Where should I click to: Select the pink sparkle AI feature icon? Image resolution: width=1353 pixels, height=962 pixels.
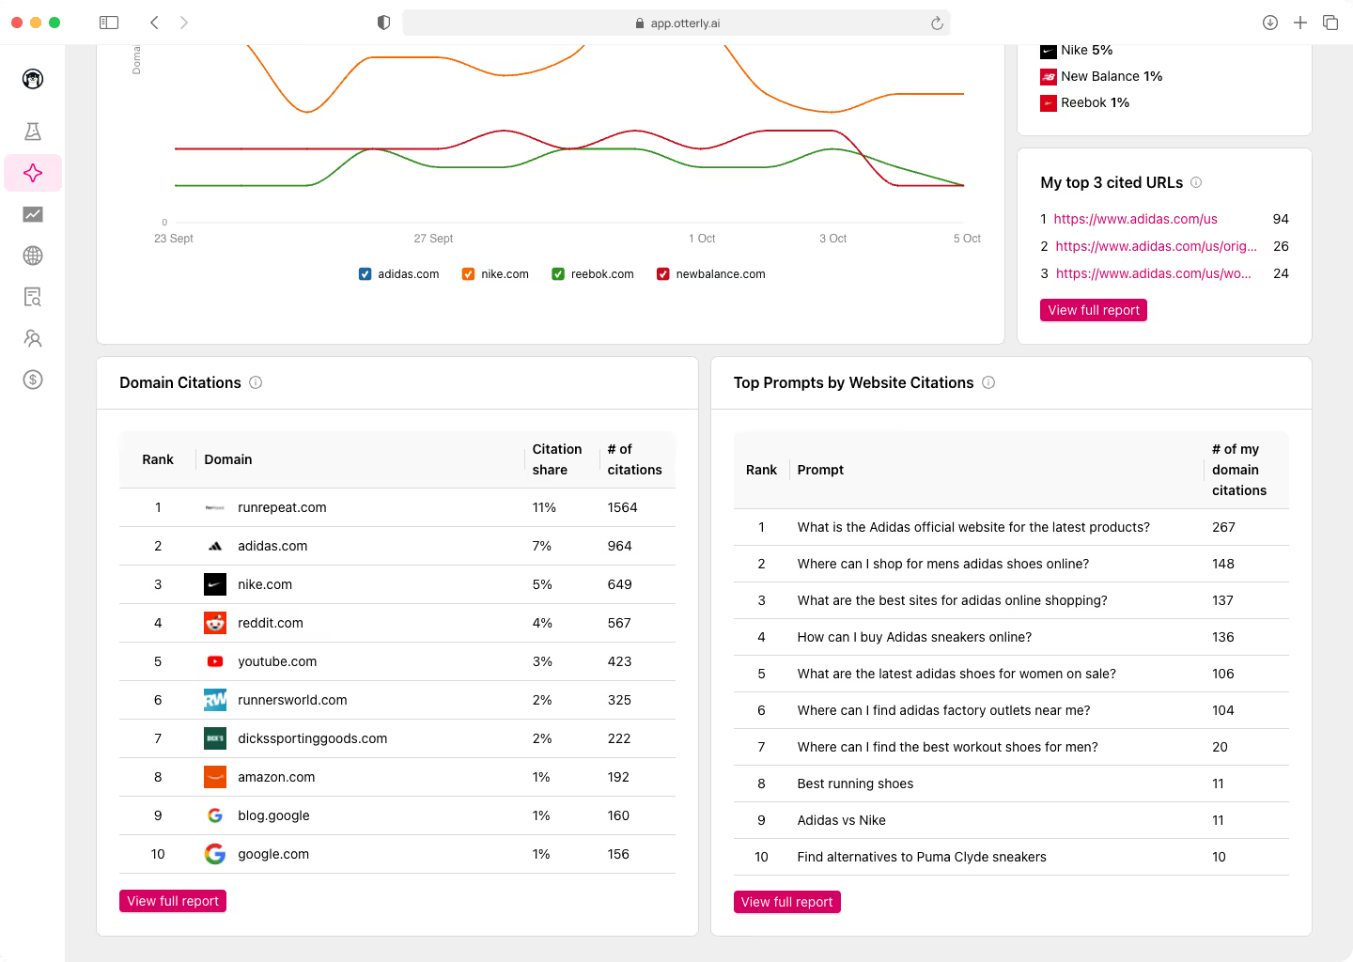(33, 173)
